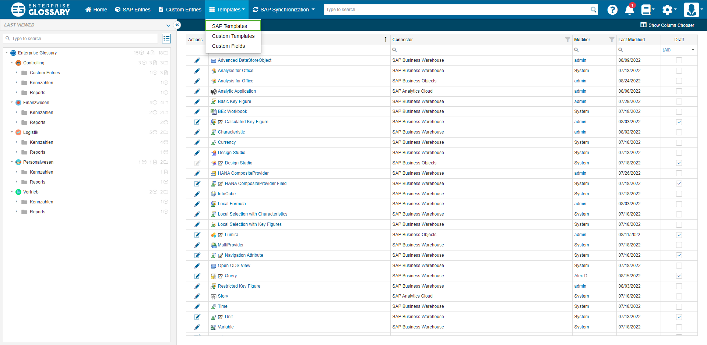Click the tree list view icon
The width and height of the screenshot is (707, 345).
[166, 39]
